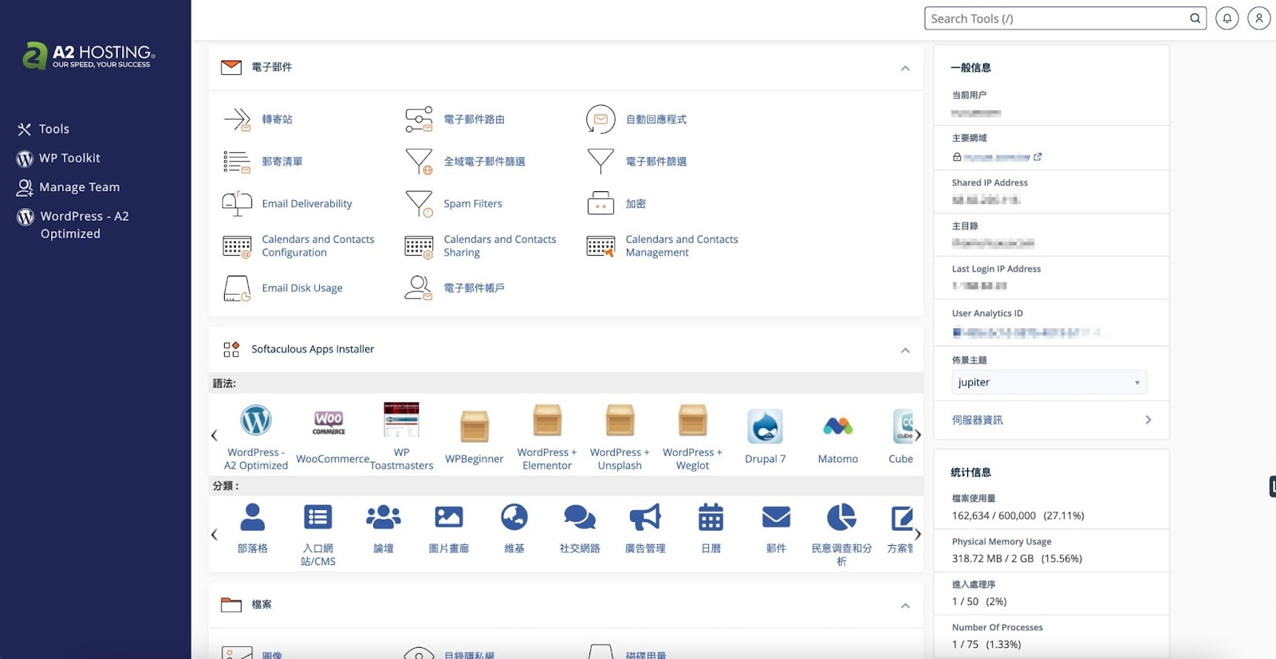Click the Email Disk Usage link text
Screen dimensions: 1276x659
[302, 288]
